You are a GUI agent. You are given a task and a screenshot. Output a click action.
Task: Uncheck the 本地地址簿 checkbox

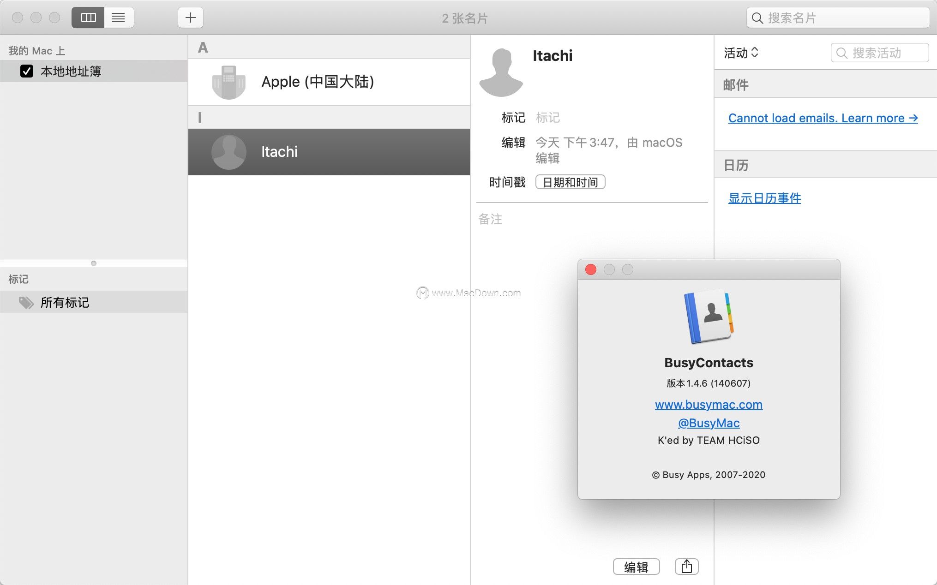click(x=27, y=71)
